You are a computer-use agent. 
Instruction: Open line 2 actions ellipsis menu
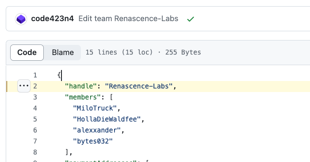pyautogui.click(x=24, y=86)
